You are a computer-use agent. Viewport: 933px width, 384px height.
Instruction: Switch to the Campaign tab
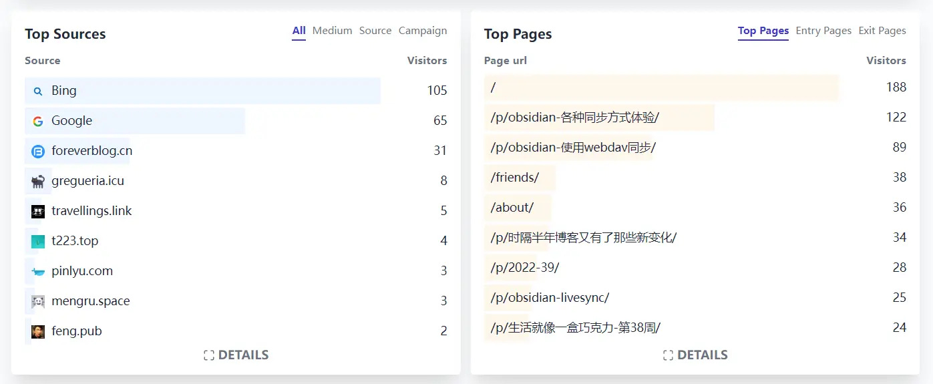pos(423,31)
